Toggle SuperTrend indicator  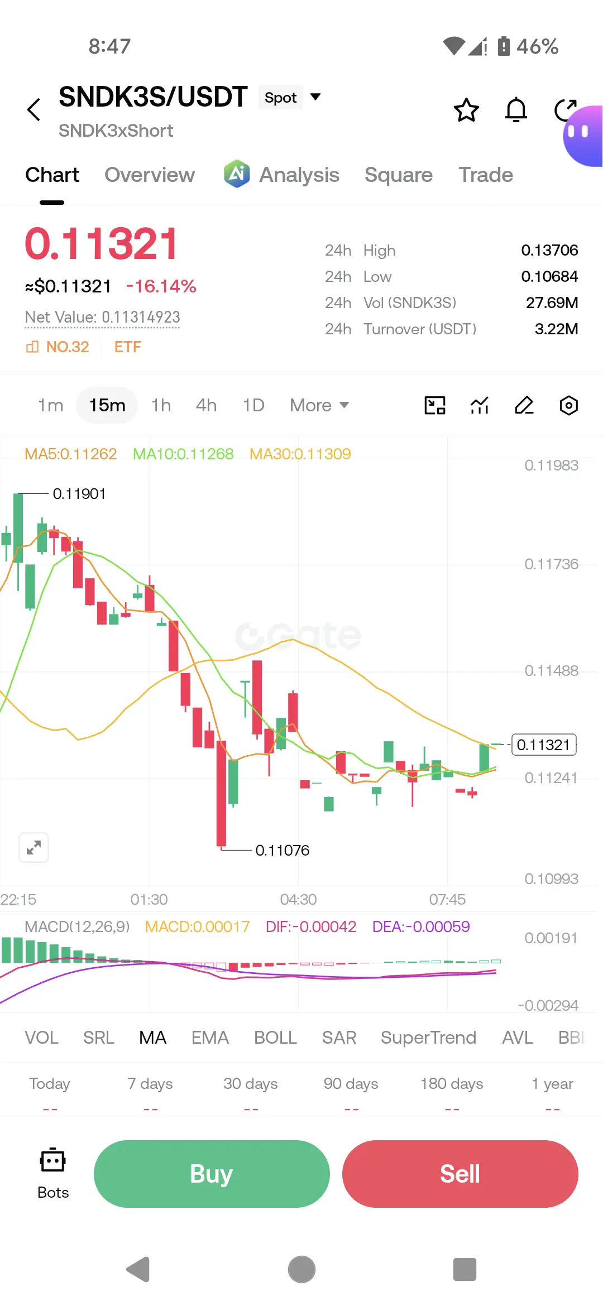428,1038
